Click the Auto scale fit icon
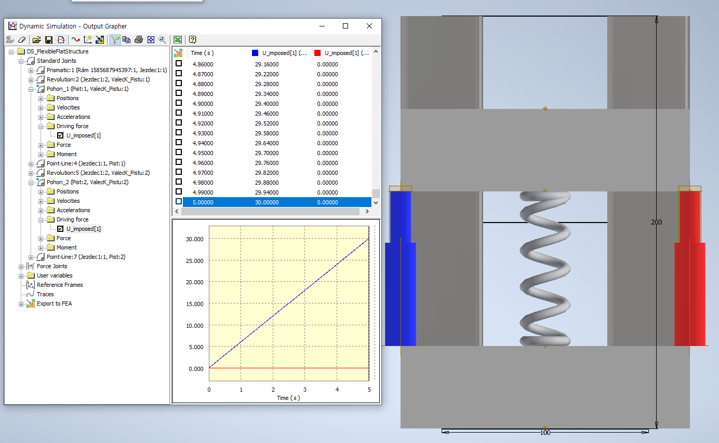Image resolution: width=719 pixels, height=443 pixels. point(151,39)
